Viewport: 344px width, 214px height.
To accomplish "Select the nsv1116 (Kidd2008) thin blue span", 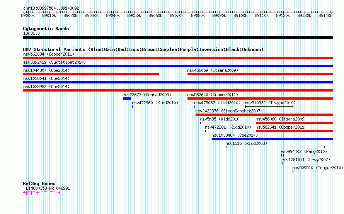I will click(x=275, y=147).
